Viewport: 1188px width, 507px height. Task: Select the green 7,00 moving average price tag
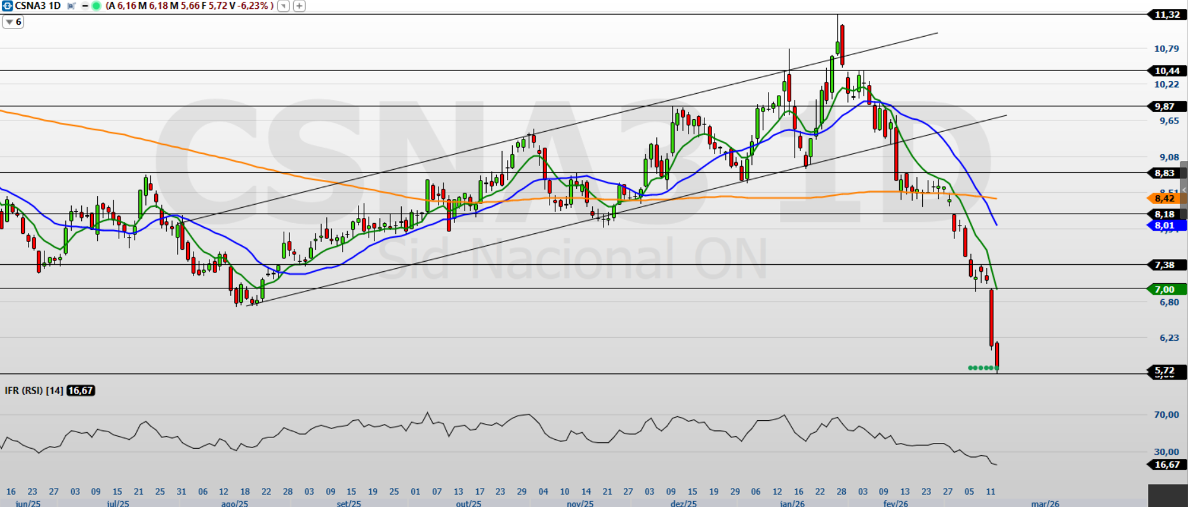pos(1165,289)
